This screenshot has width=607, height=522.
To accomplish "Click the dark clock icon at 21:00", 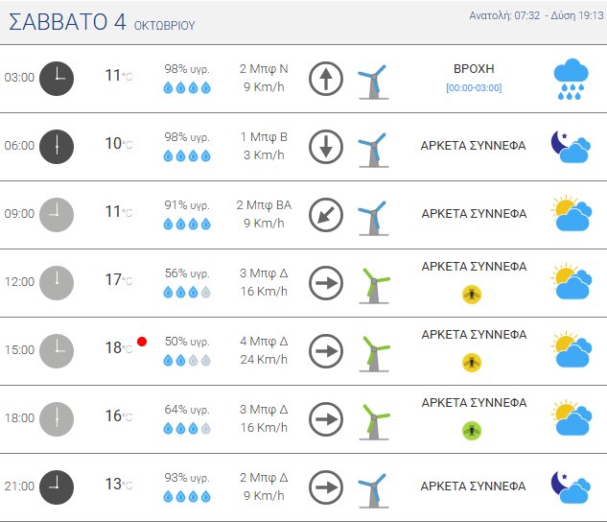I will (57, 486).
